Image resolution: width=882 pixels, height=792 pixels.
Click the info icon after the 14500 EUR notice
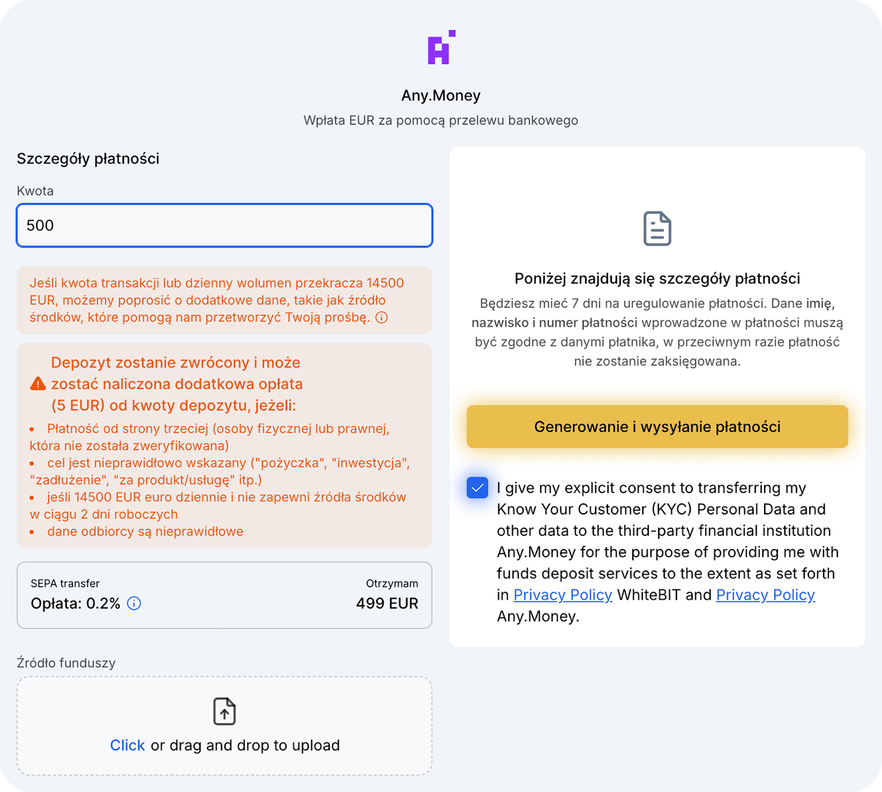[x=381, y=318]
